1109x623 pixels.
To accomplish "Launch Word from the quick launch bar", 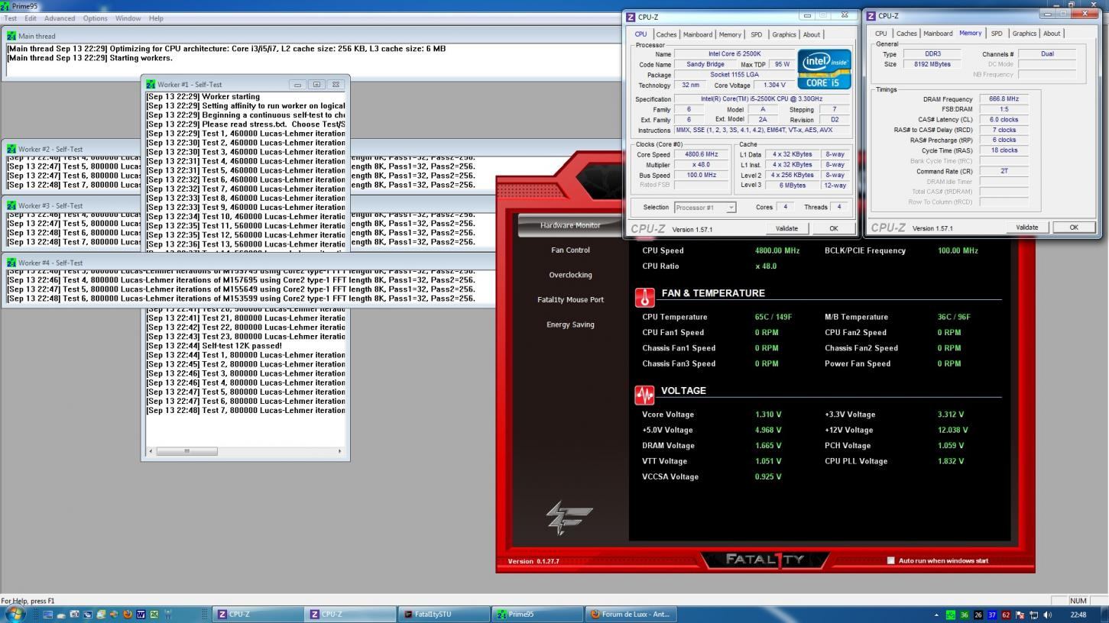I will 141,614.
